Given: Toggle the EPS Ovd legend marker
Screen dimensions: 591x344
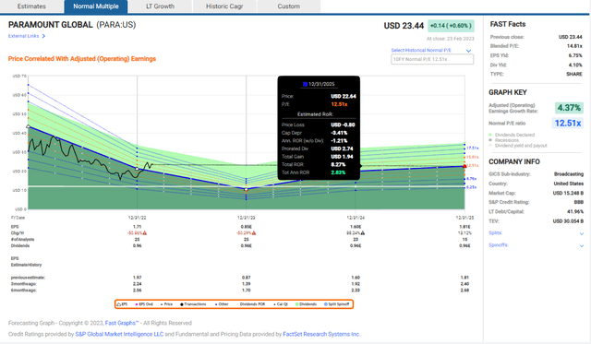Looking at the screenshot, I should pyautogui.click(x=144, y=304).
